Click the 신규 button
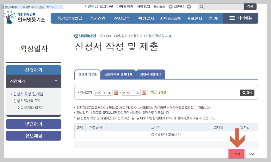 [x=237, y=154]
